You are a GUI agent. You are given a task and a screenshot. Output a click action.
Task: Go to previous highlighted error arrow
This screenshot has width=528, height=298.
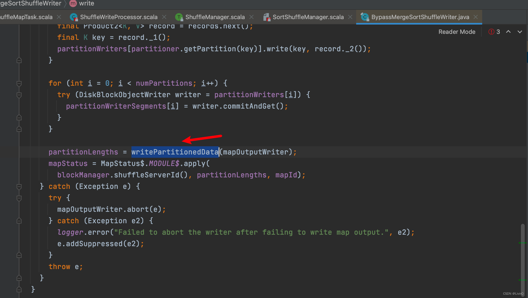[x=508, y=32]
